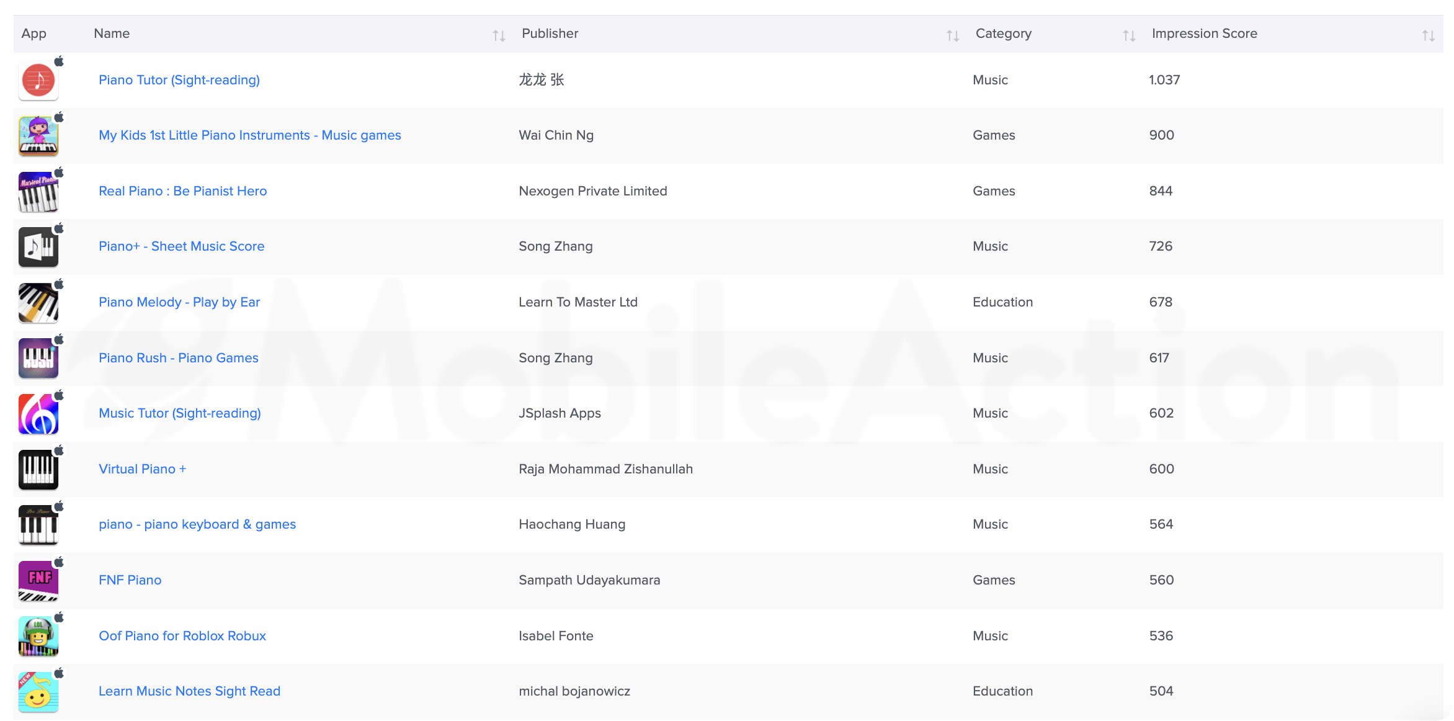Select publisher Learn To Master Ltd
Viewport: 1454px width, 721px height.
coord(578,302)
